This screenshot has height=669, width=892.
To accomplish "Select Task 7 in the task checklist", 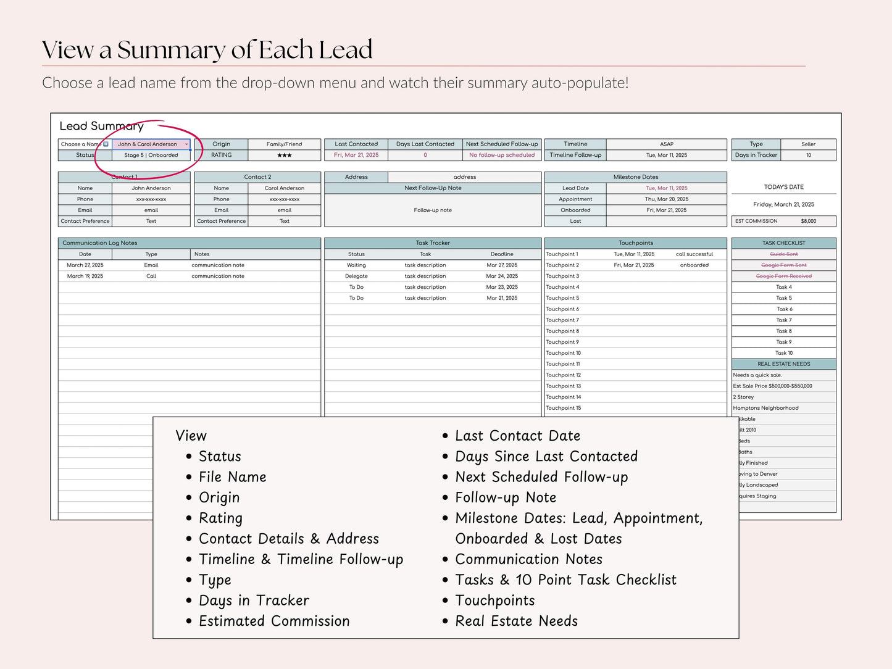I will (784, 320).
